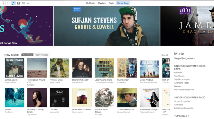Switch to the Radio tab
This screenshot has width=214, height=119.
[x=111, y=3]
